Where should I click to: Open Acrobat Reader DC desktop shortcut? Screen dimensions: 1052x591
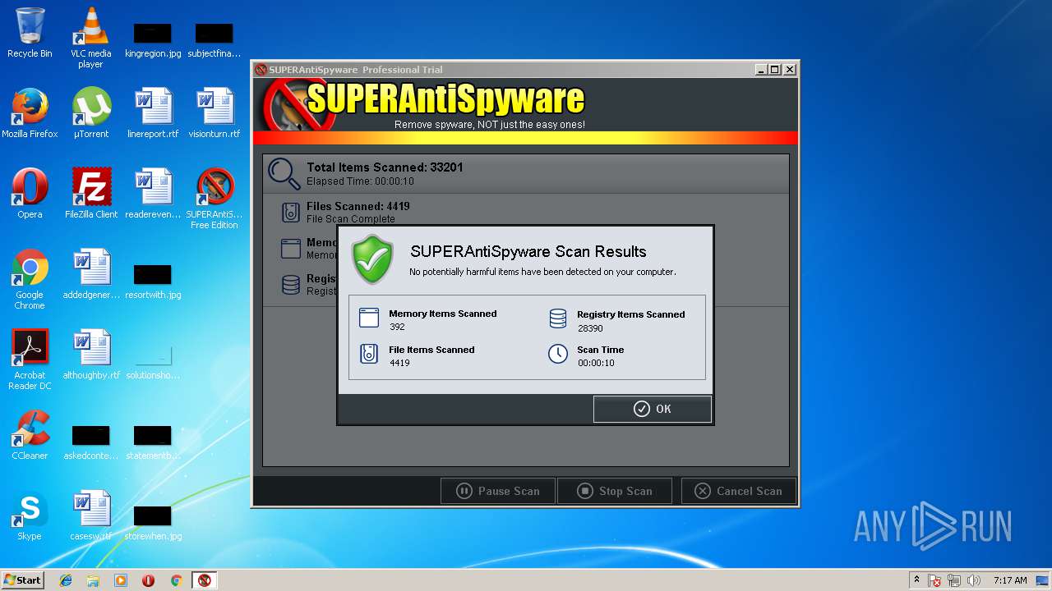coord(30,360)
